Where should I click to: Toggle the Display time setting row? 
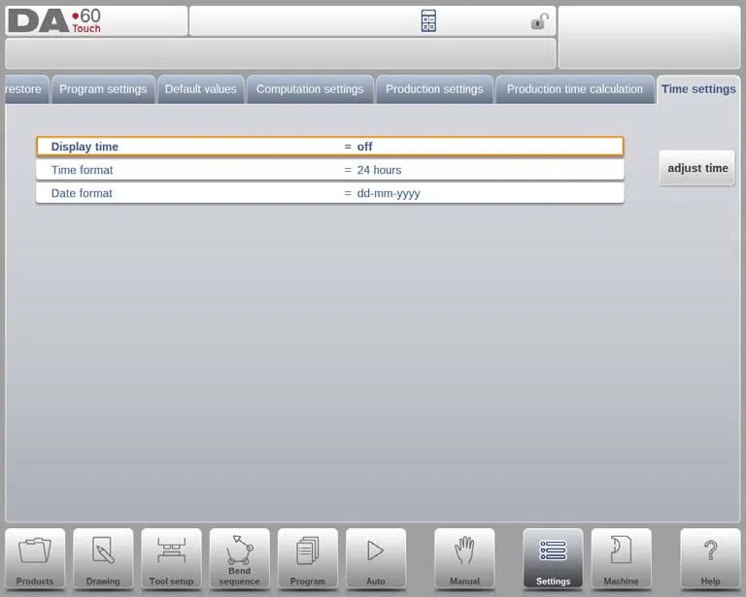tap(330, 147)
